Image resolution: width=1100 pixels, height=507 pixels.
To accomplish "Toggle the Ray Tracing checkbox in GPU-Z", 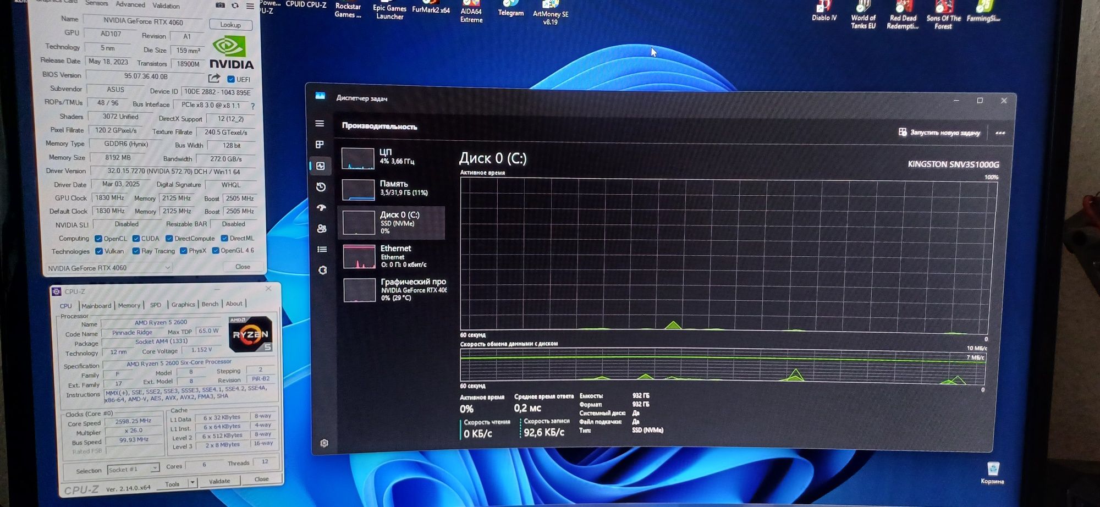I will tap(136, 251).
